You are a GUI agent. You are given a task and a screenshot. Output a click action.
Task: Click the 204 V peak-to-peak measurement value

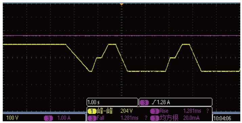click(126, 111)
